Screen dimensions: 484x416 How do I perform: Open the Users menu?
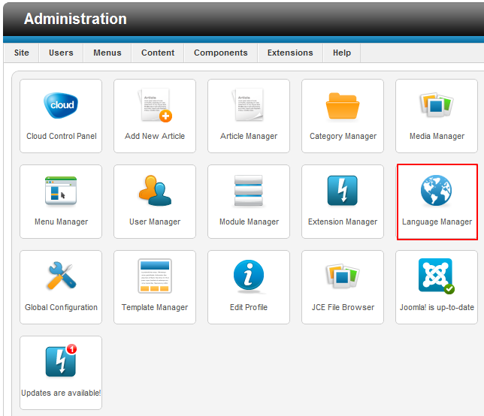(61, 53)
